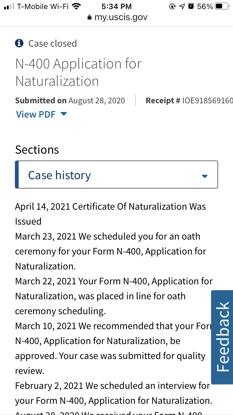Tap the padlock icon beside my.uscis.gov
The image size is (233, 415).
click(90, 17)
